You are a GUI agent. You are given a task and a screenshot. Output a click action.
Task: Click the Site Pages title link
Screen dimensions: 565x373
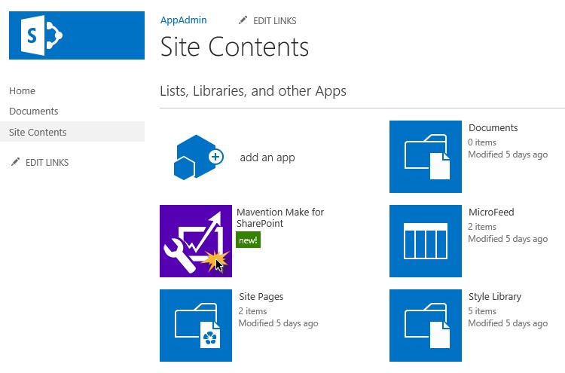point(261,297)
